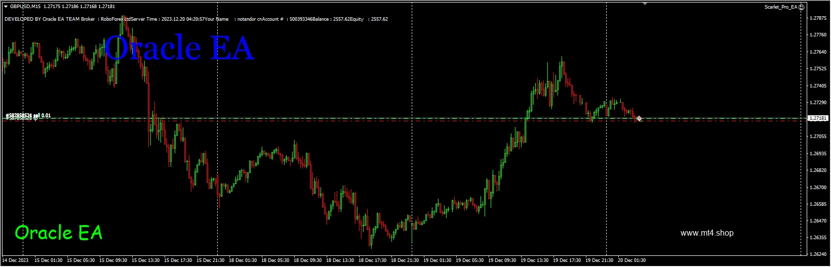Click the Scarlet_Pro_EA smiley face icon

802,7
